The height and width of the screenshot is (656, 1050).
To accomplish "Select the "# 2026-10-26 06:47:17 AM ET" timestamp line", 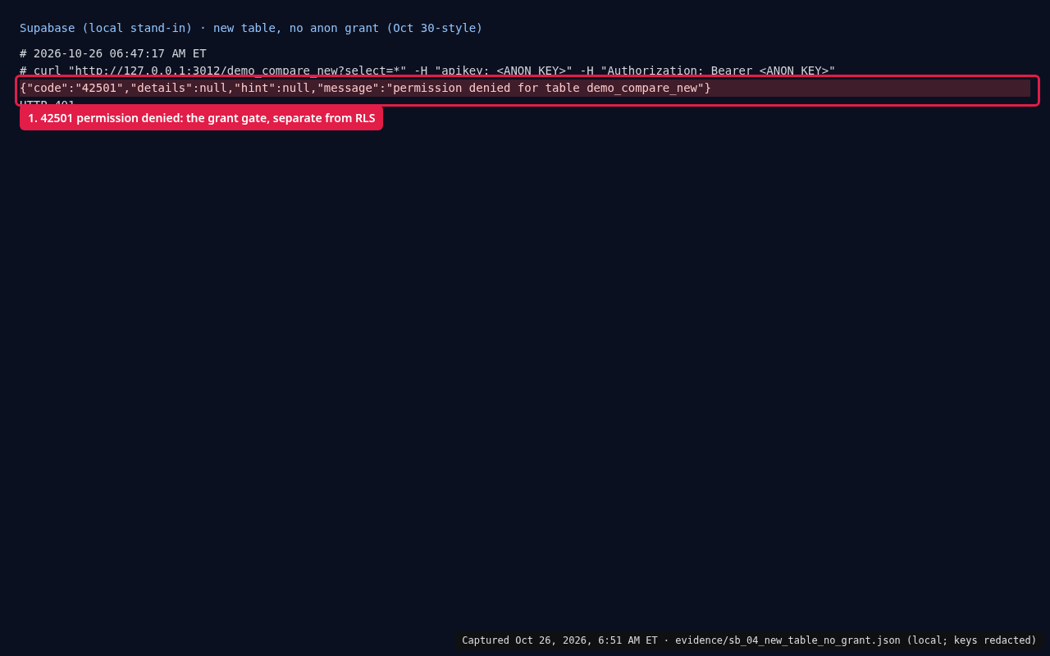I will (x=113, y=53).
